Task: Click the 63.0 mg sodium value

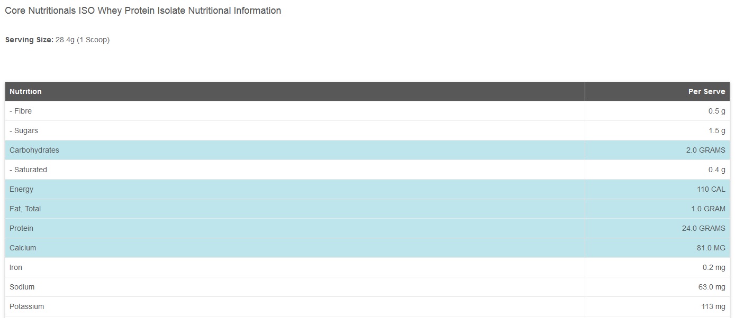Action: pyautogui.click(x=712, y=287)
